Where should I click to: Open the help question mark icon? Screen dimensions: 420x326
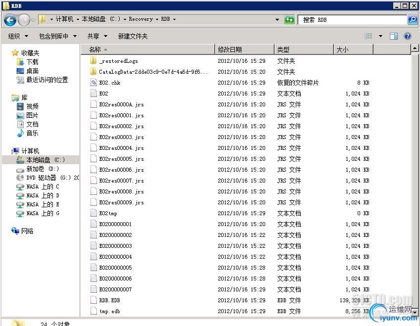(408, 36)
